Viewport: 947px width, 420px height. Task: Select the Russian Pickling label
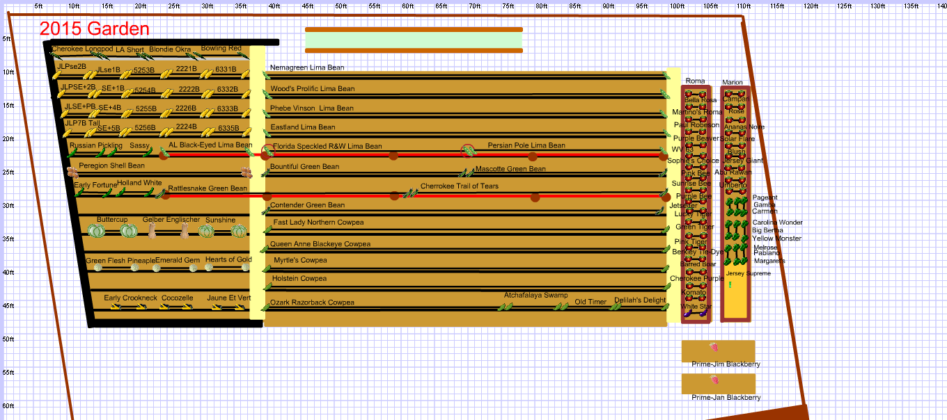pos(95,146)
